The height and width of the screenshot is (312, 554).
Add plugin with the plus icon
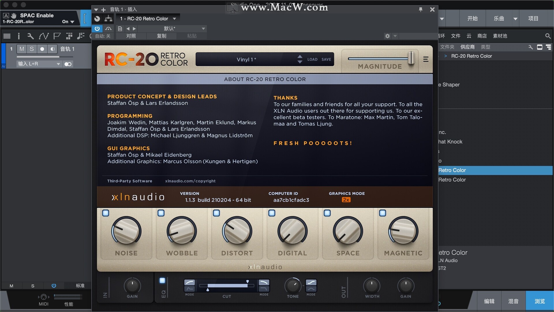(x=104, y=10)
